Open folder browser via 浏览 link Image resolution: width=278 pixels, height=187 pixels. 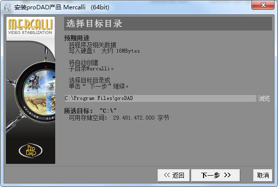point(264,98)
